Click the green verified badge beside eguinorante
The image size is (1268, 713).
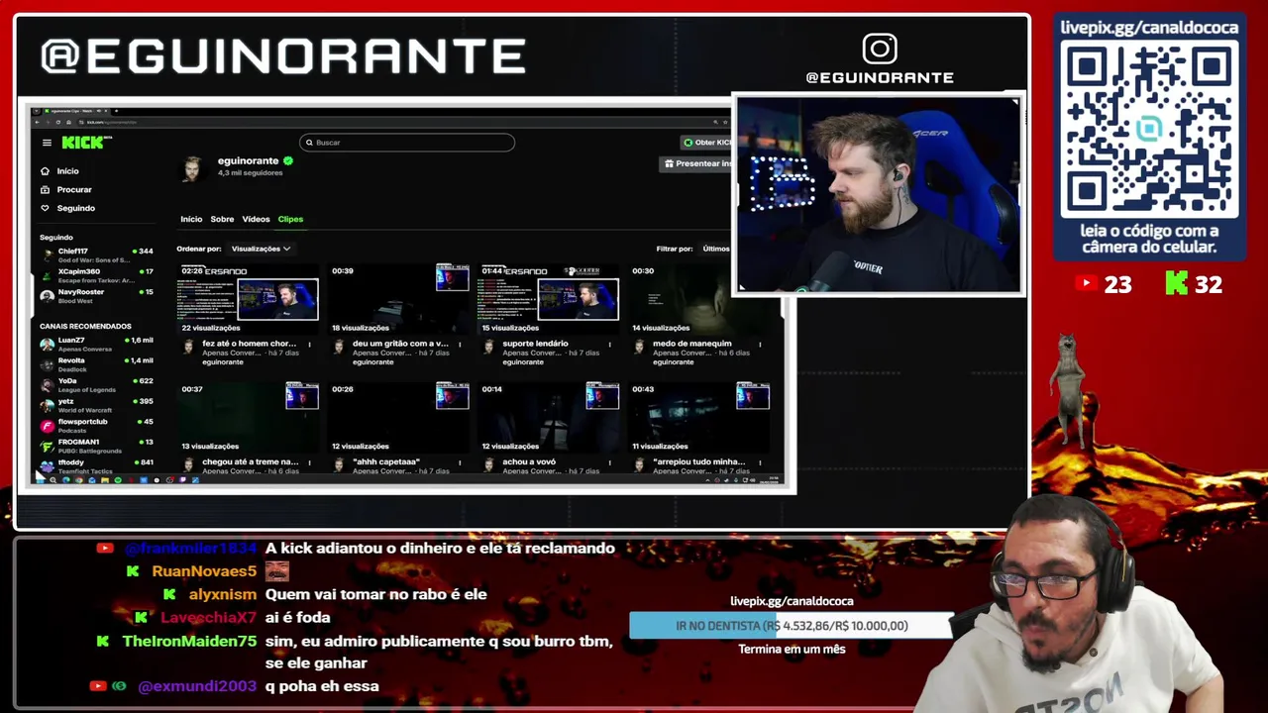288,160
